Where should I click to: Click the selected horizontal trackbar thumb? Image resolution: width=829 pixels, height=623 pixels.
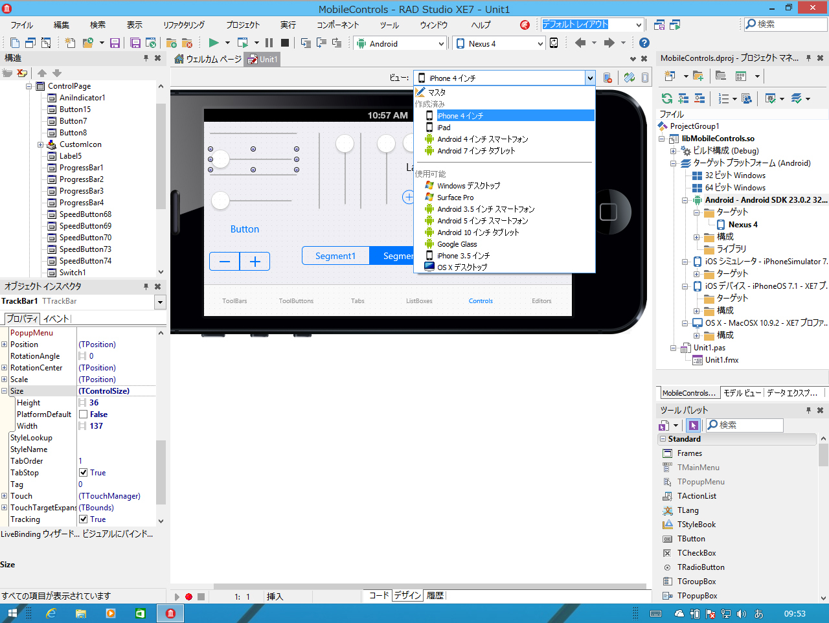(x=221, y=159)
